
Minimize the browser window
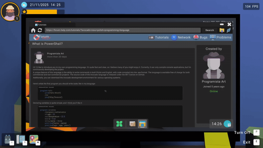[222, 24]
